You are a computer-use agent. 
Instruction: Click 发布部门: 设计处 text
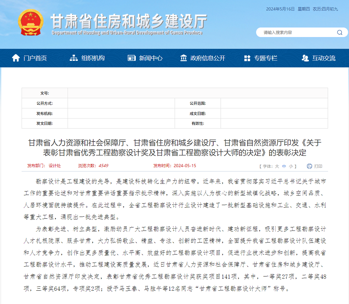coord(44,166)
